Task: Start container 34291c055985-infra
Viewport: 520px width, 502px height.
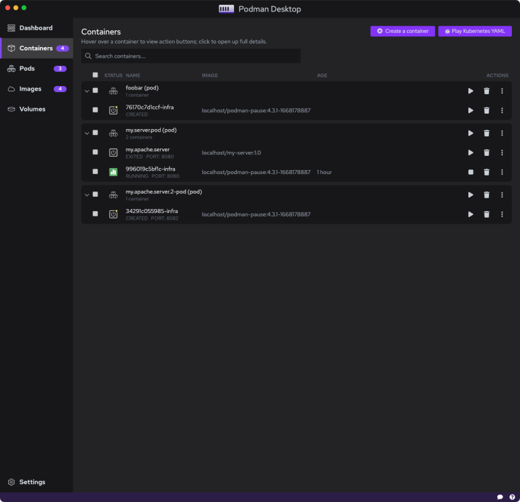Action: 470,214
